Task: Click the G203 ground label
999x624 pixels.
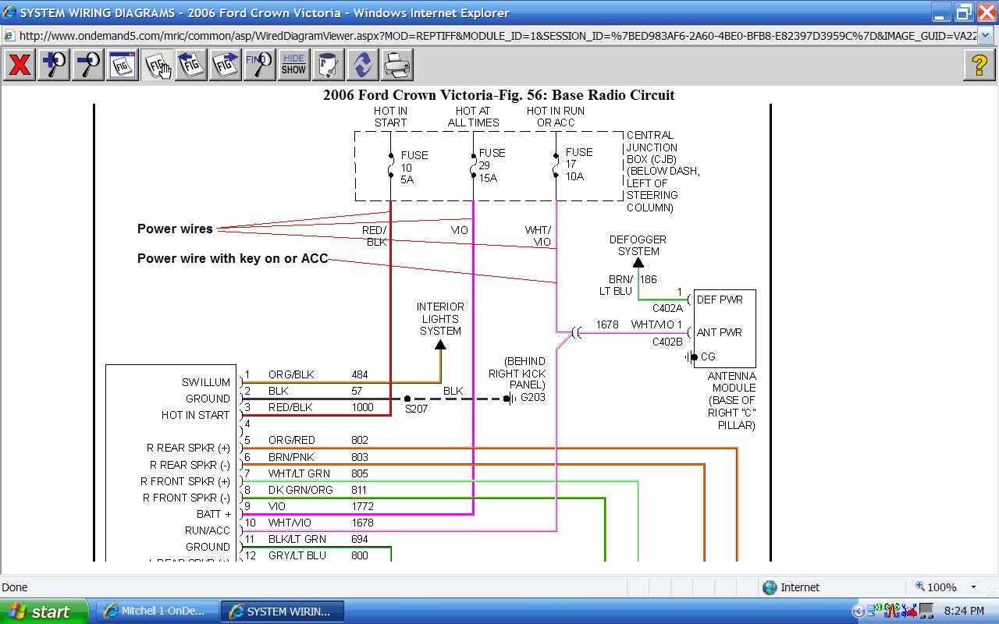Action: tap(533, 398)
